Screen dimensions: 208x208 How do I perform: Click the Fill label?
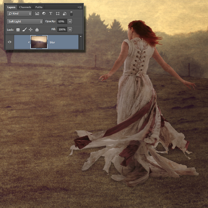click(x=53, y=29)
